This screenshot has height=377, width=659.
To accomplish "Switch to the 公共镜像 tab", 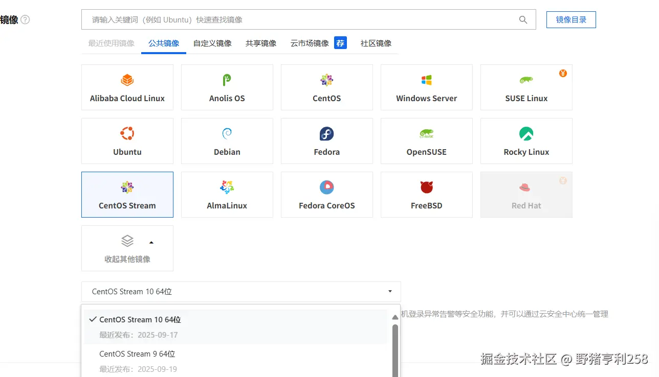I will tap(164, 43).
